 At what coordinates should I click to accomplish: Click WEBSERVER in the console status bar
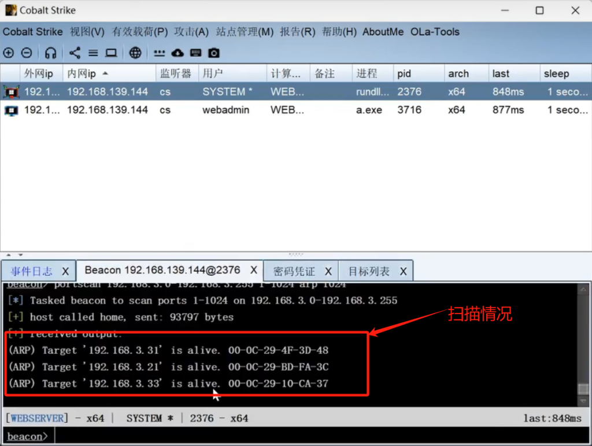(37, 418)
